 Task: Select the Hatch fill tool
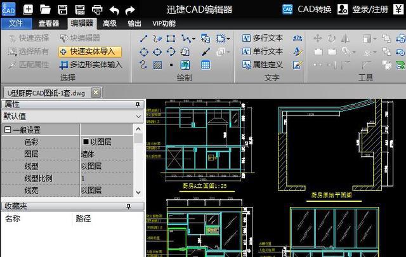coord(157,65)
